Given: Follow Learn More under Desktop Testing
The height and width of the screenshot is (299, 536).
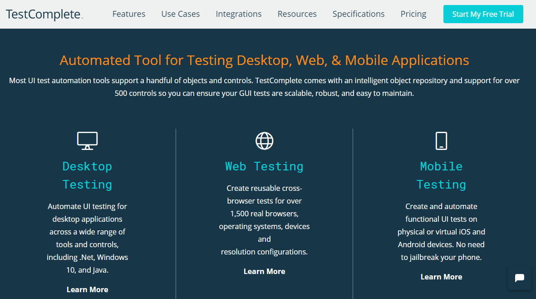Looking at the screenshot, I should click(x=88, y=289).
